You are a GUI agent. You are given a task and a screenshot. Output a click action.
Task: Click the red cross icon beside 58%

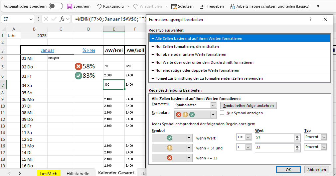pyautogui.click(x=79, y=66)
